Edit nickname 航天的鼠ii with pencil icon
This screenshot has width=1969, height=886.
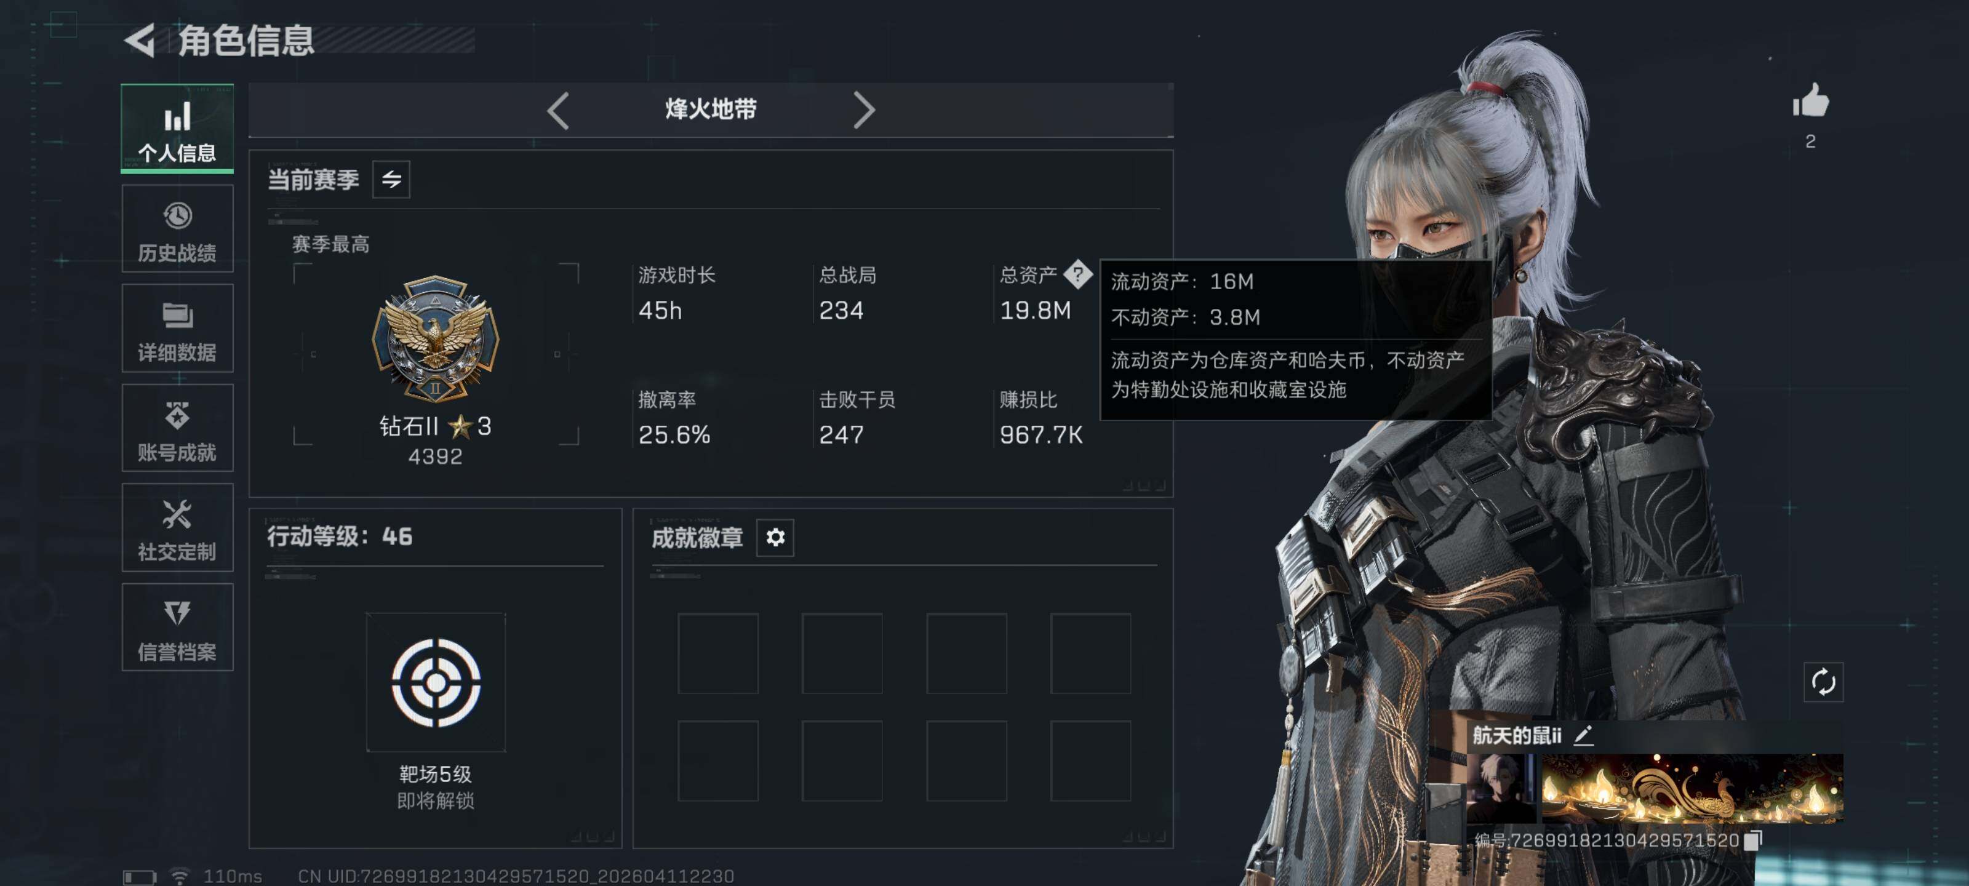coord(1584,735)
